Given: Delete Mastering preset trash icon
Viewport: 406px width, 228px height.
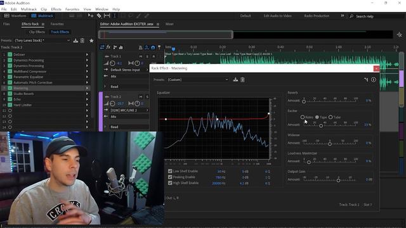Looking at the screenshot, I should coord(242,80).
